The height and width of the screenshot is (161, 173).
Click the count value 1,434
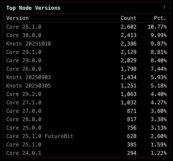(x=128, y=77)
